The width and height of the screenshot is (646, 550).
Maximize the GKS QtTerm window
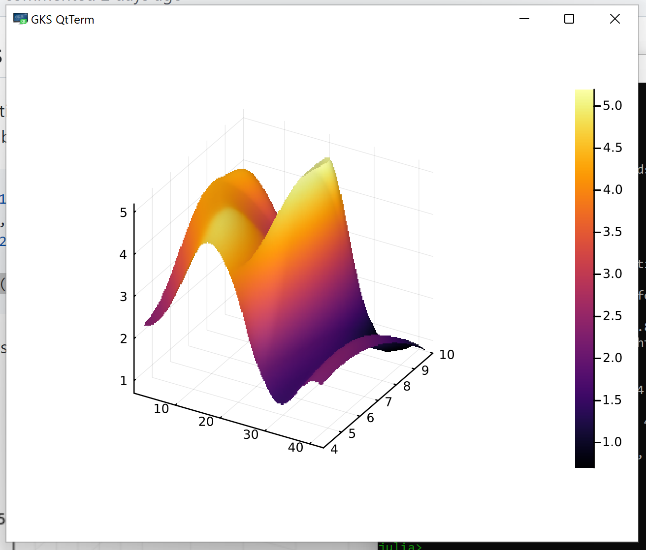569,19
